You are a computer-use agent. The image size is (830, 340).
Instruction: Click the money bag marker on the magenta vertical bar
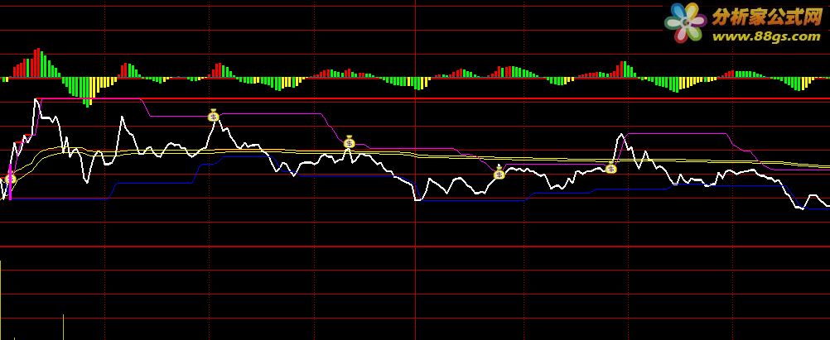pos(10,179)
